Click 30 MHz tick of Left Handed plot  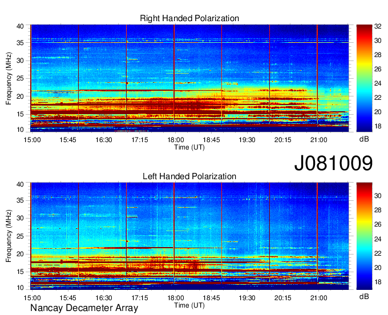pos(20,218)
